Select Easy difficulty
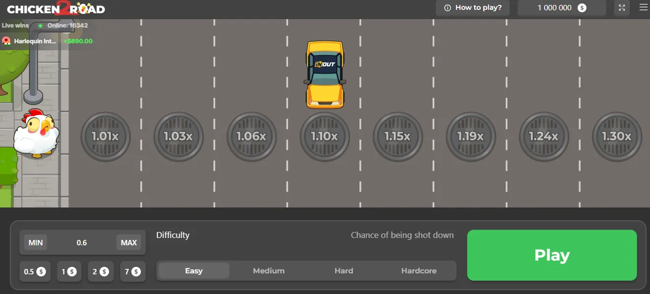The width and height of the screenshot is (650, 294). [194, 271]
